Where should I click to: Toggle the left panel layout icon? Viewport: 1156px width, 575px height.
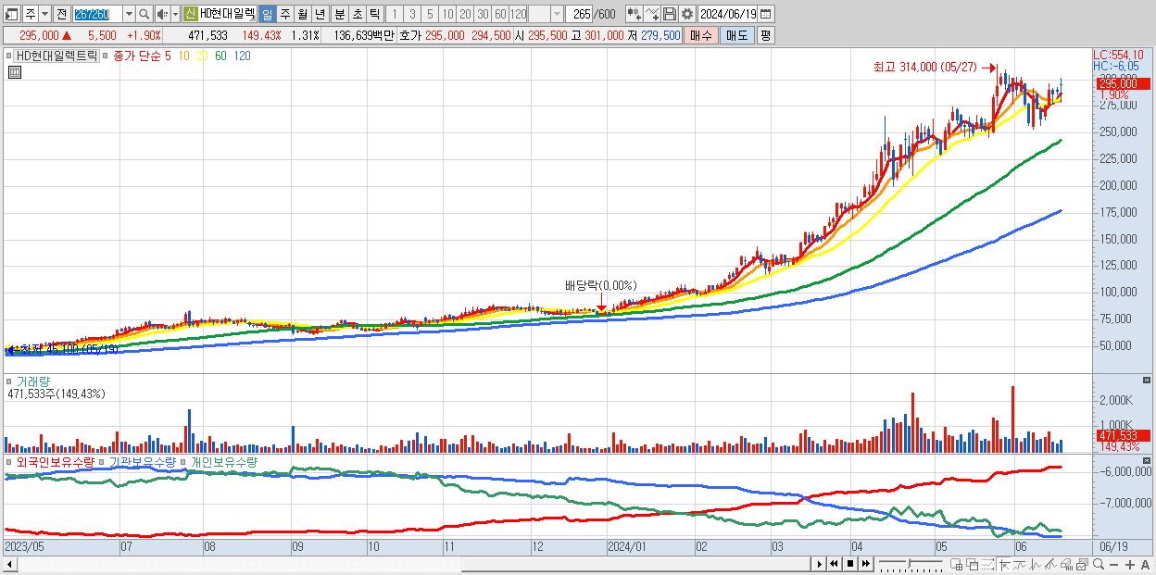(11, 14)
